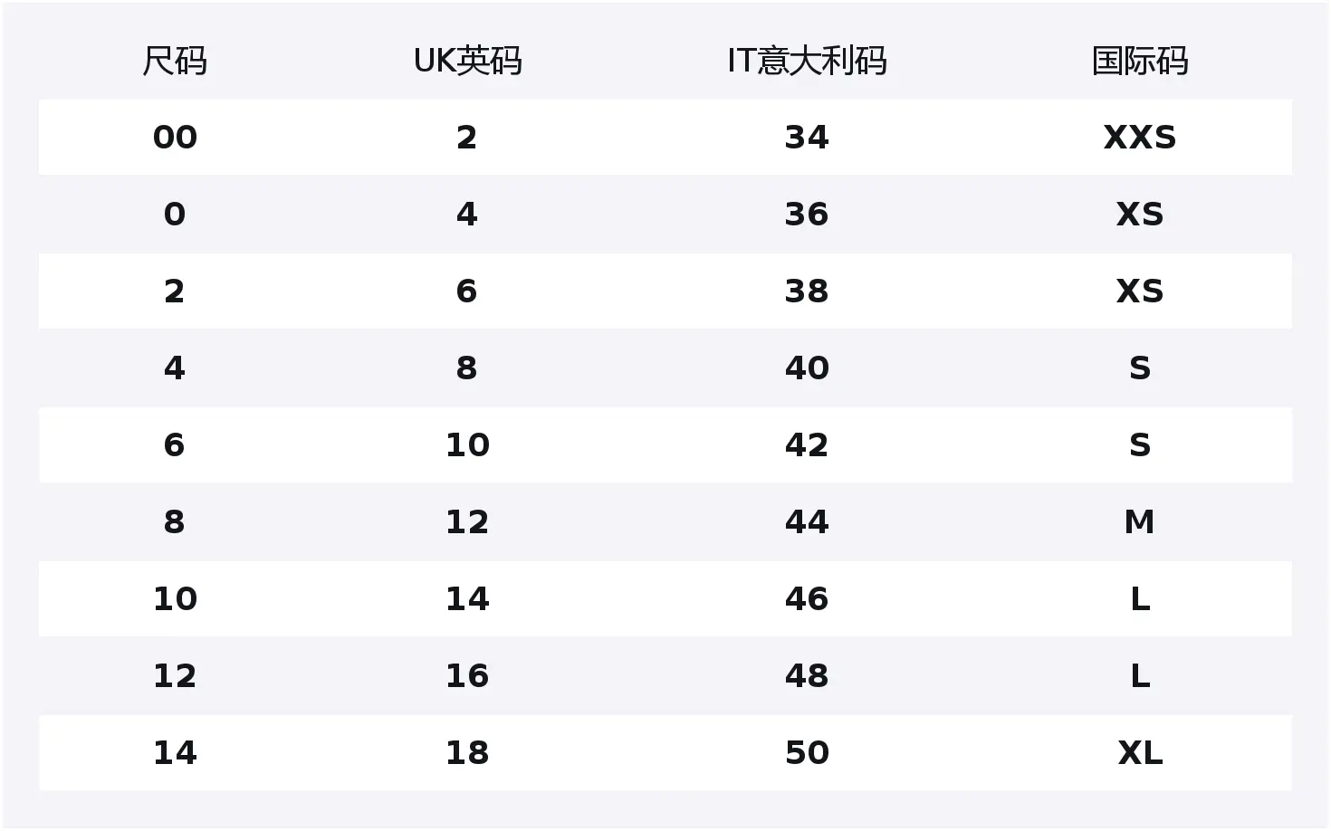The image size is (1331, 831).
Task: Select the XS cell in the IT 36 row
Action: 1139,215
